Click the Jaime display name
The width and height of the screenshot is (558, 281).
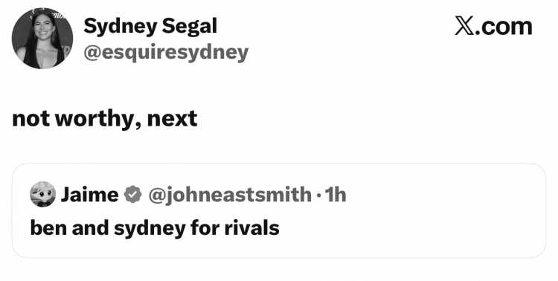[x=90, y=195]
